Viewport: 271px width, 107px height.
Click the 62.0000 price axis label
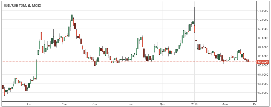click(x=263, y=93)
